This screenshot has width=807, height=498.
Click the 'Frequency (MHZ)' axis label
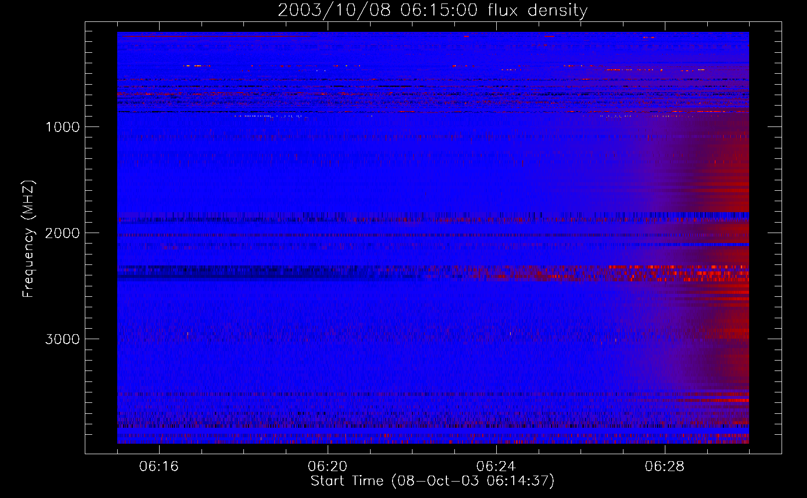coord(29,239)
